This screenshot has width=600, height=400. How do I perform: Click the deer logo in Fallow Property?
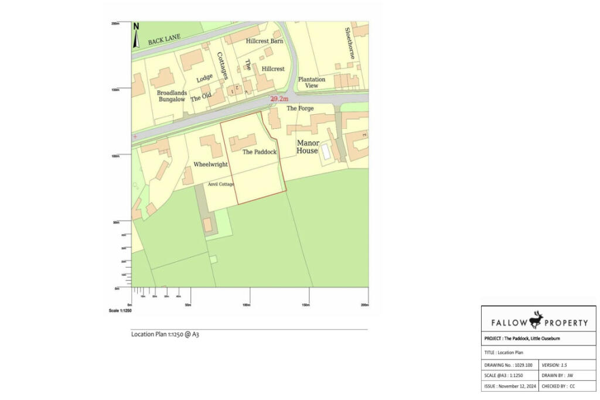pyautogui.click(x=537, y=321)
